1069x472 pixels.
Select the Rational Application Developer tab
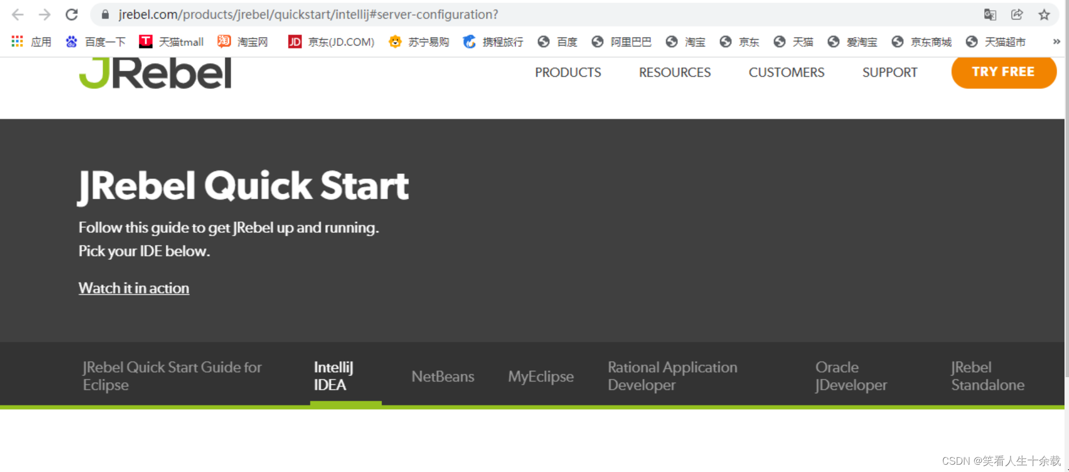(x=672, y=376)
